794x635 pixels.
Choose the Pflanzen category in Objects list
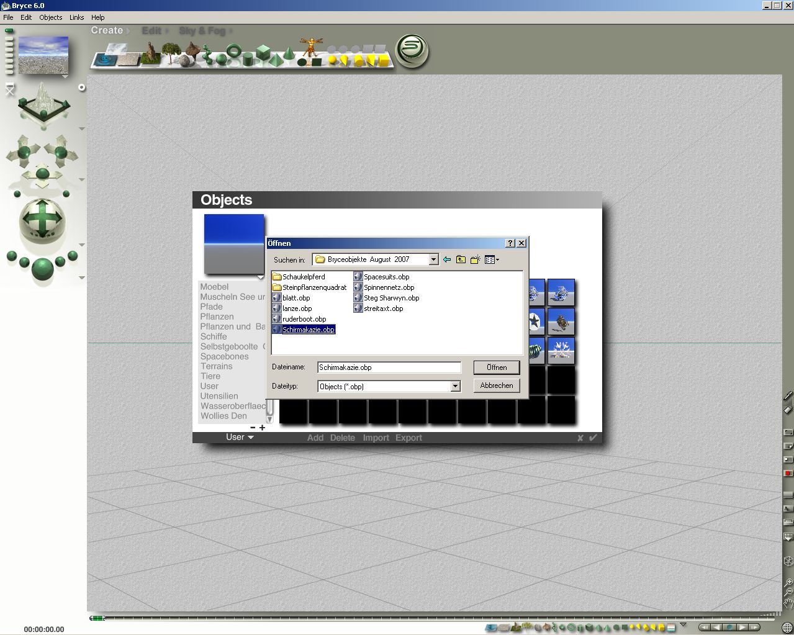pyautogui.click(x=217, y=317)
